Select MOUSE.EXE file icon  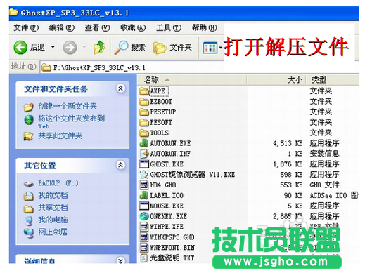[x=144, y=206]
